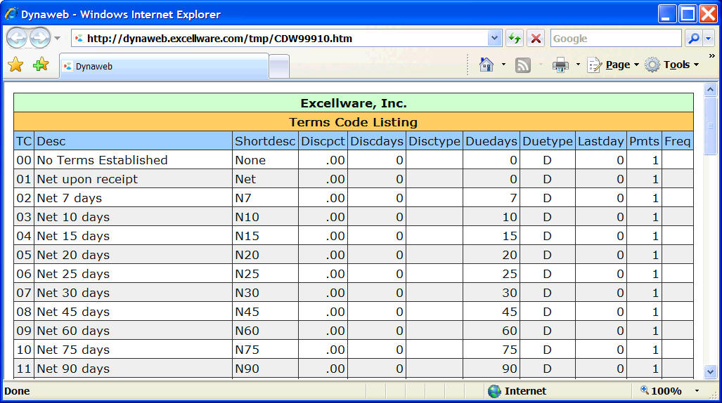Click the Internet Explorer title bar logo

11,14
